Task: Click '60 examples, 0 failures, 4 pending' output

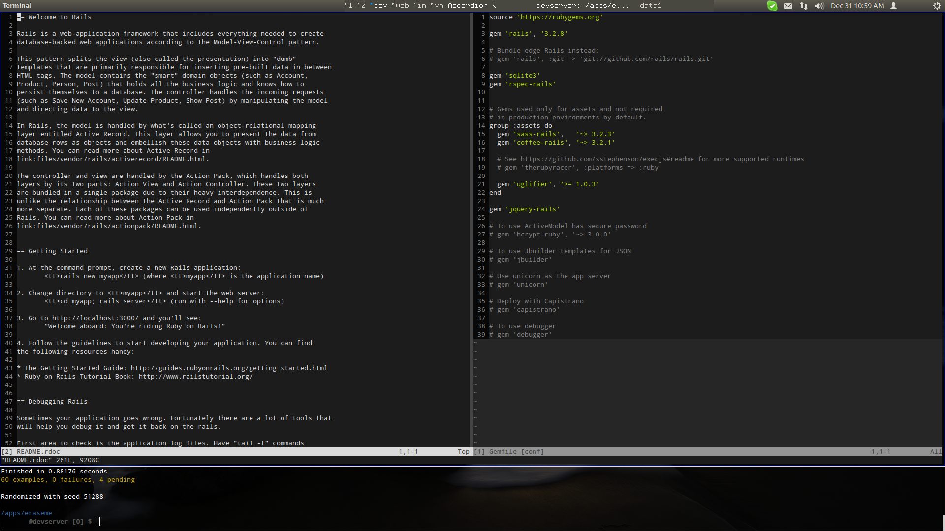Action: pyautogui.click(x=68, y=480)
